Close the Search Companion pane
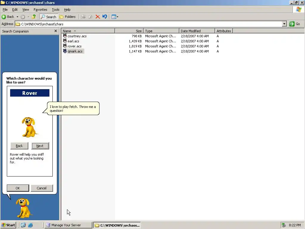 pos(56,31)
